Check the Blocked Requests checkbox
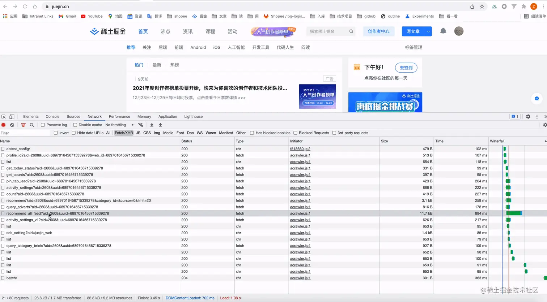547x302 pixels. [x=296, y=133]
